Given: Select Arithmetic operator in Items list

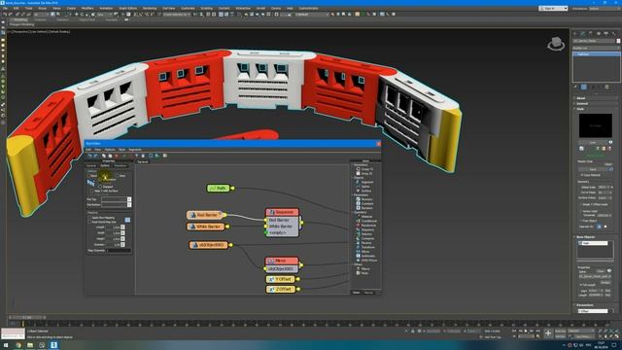Looking at the screenshot, I should (x=365, y=256).
